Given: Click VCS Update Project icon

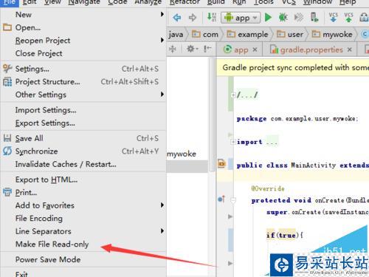Looking at the screenshot, I should 333,17.
